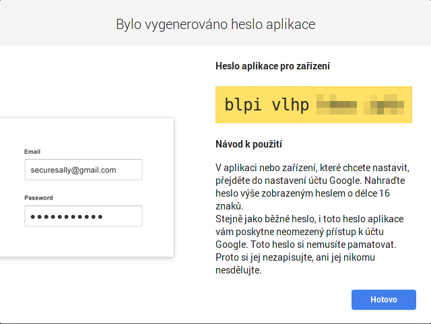This screenshot has height=324, width=431.
Task: Click the generated app password in yellow box
Action: coord(314,105)
